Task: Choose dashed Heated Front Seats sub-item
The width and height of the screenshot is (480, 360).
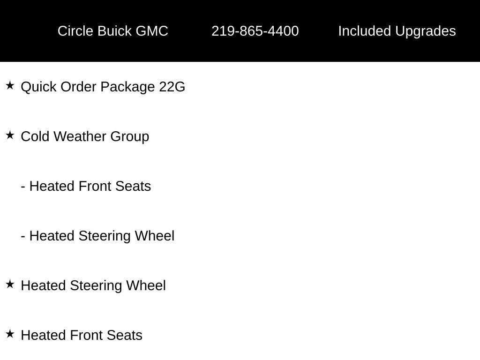Action: point(86,186)
